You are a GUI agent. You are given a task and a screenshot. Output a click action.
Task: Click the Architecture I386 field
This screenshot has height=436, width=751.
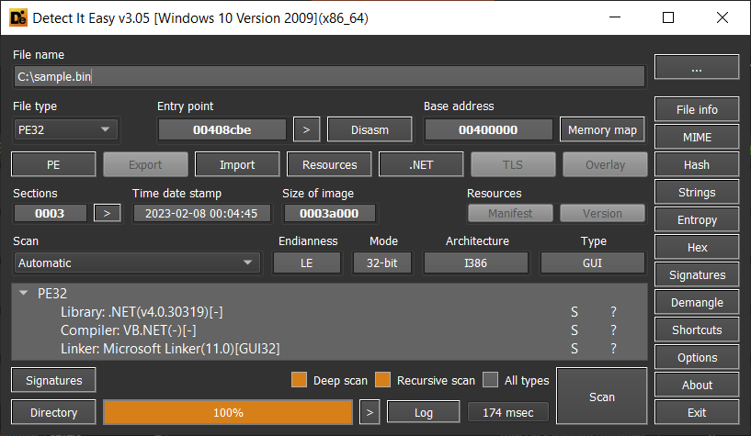click(475, 263)
